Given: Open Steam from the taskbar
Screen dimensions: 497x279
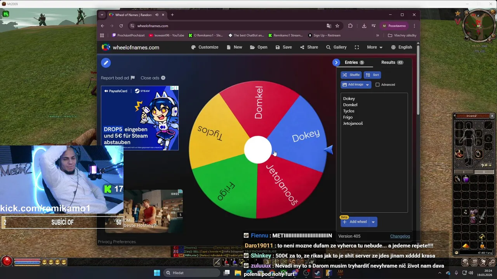Looking at the screenshot, I should click(x=317, y=273).
